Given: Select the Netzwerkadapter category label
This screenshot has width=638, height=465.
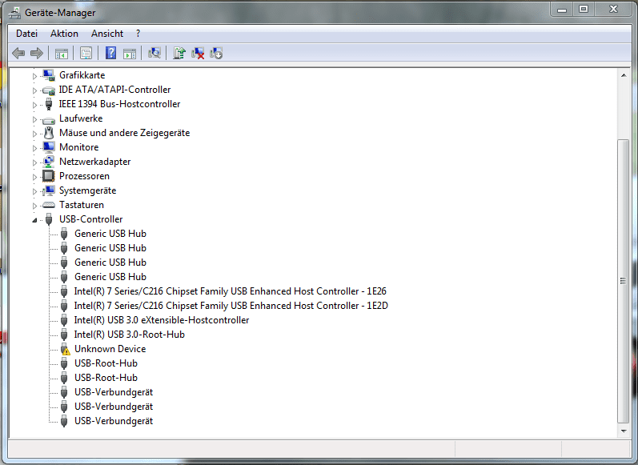Looking at the screenshot, I should [94, 162].
